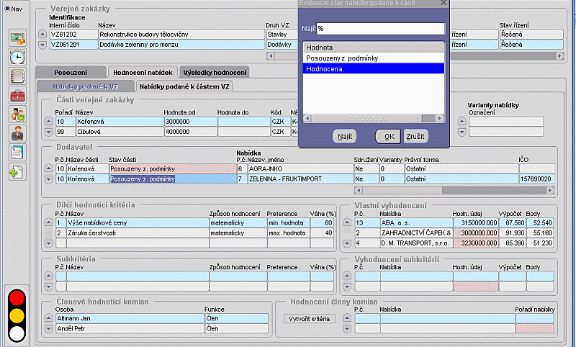Switch to the Posouzení tab

click(71, 72)
